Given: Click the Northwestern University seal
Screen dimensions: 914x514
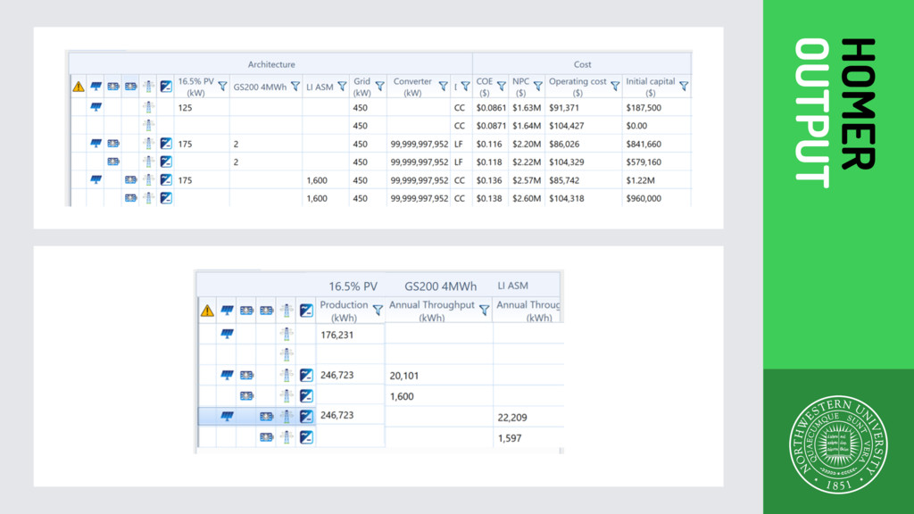Looking at the screenshot, I should click(838, 444).
